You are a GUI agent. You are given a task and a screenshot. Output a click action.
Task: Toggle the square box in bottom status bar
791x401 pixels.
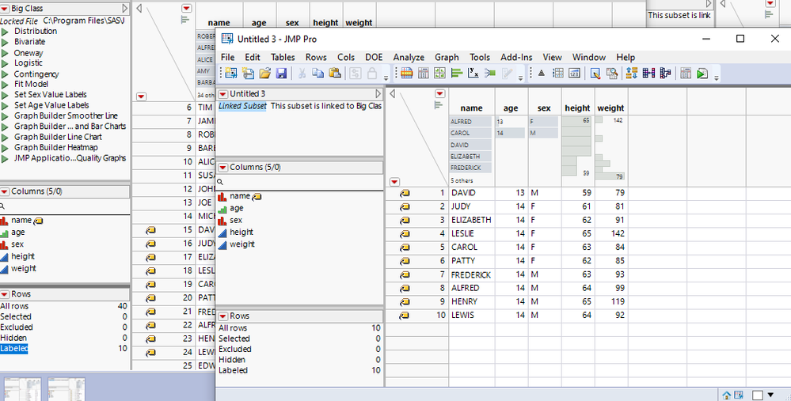758,395
